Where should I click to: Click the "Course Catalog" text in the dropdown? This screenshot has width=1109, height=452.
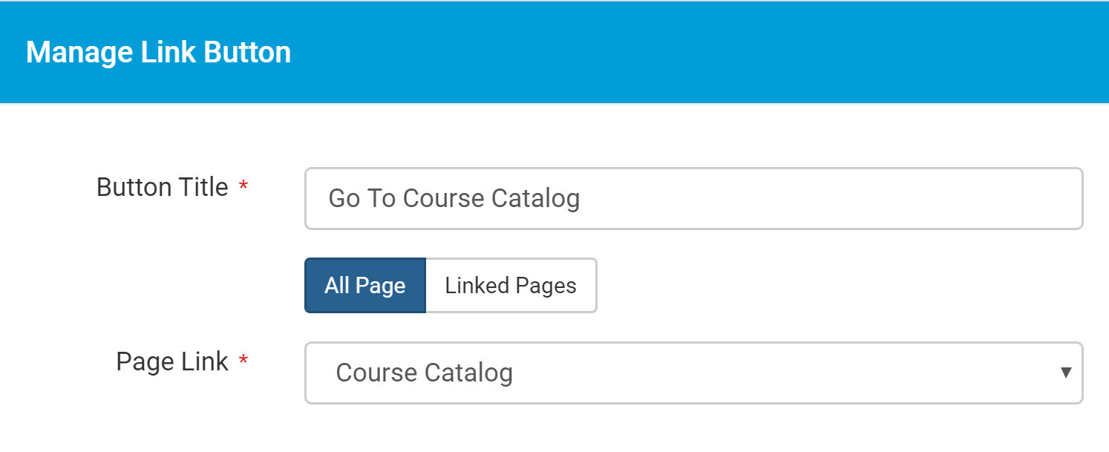coord(425,373)
